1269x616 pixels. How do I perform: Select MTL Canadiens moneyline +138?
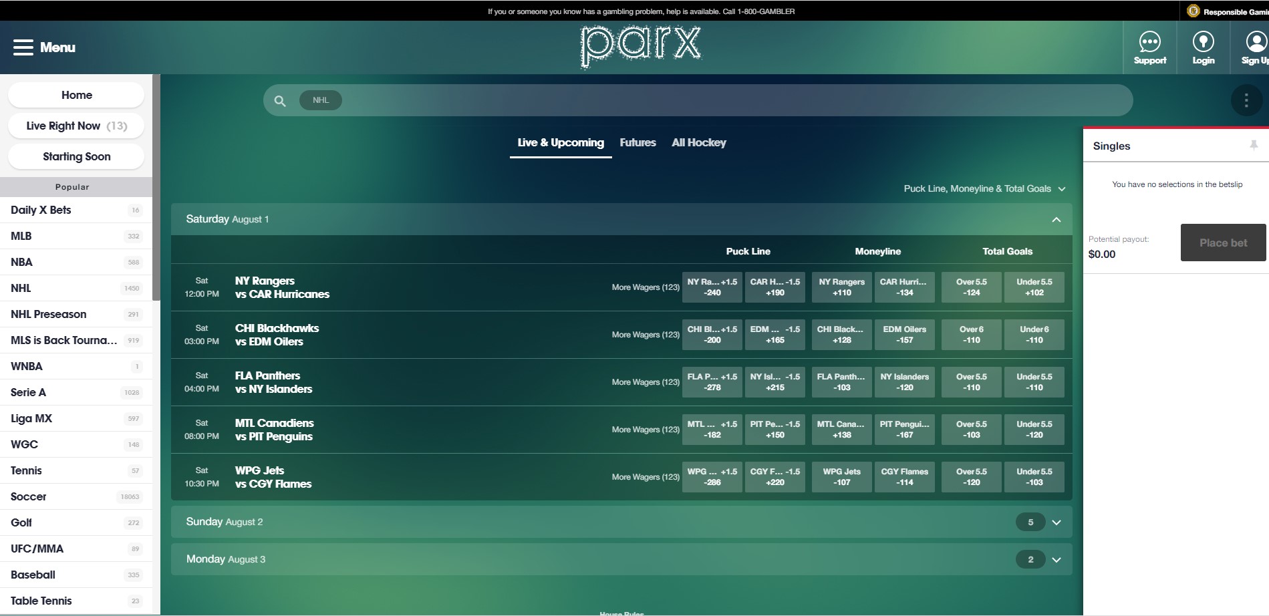842,430
